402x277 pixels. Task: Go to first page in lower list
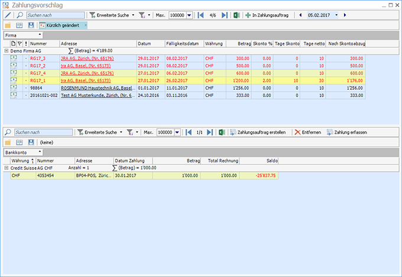[x=189, y=132]
